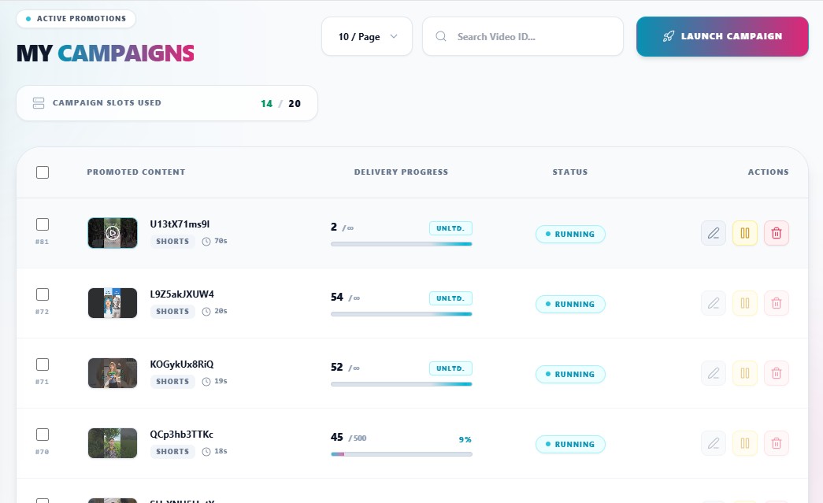Open thumbnail of video U13tX71ms9I

click(x=113, y=233)
